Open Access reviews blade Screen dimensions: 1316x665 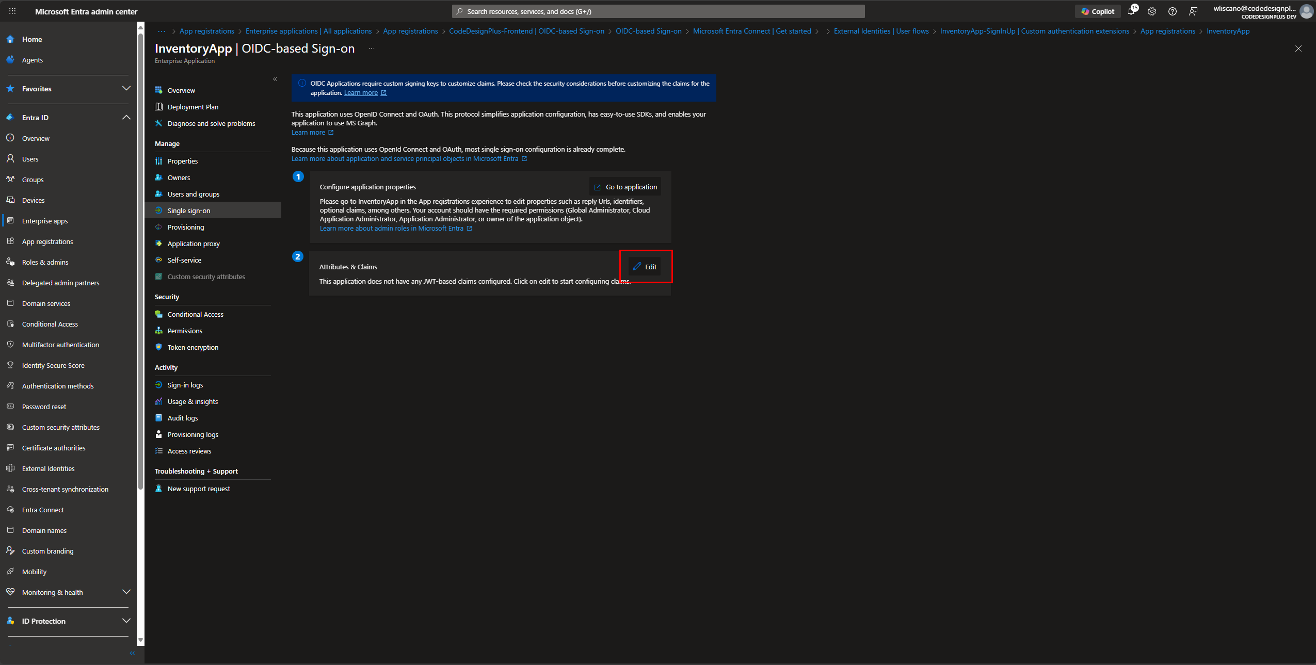tap(189, 451)
